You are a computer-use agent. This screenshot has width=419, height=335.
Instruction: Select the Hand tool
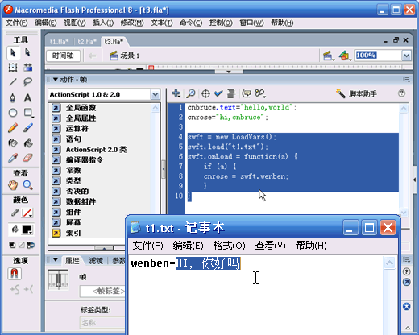(x=13, y=185)
